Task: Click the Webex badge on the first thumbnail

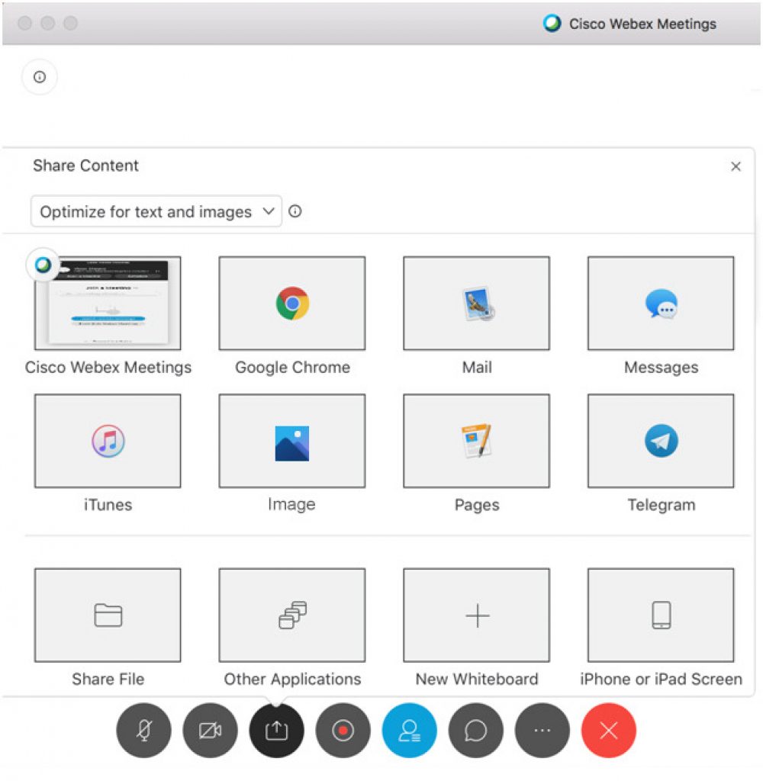Action: tap(43, 265)
